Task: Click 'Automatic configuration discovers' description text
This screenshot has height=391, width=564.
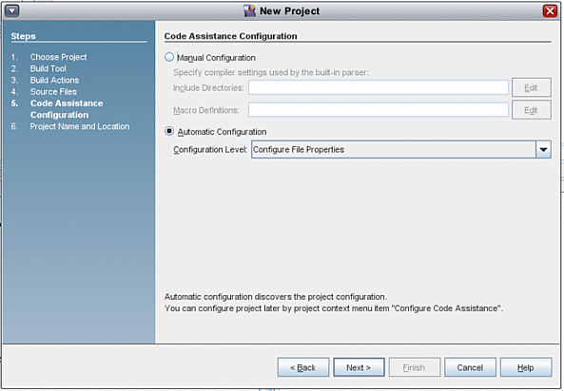Action: [x=276, y=297]
